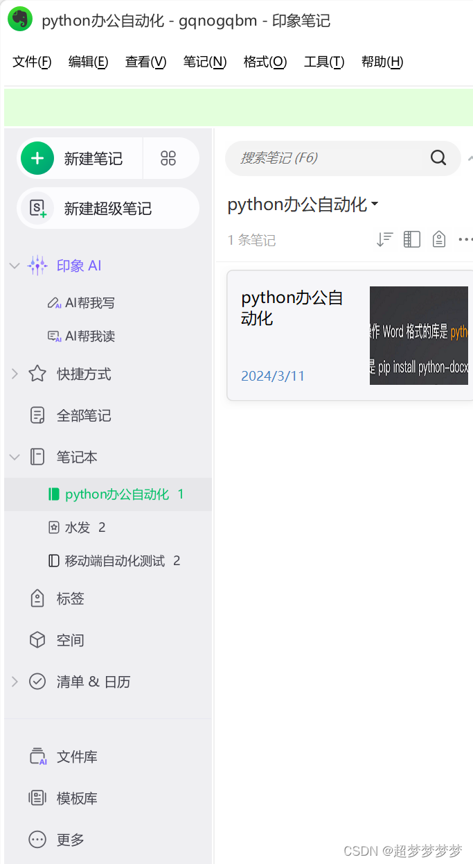Click the tag filter icon in list header
Image resolution: width=473 pixels, height=864 pixels.
[x=438, y=240]
